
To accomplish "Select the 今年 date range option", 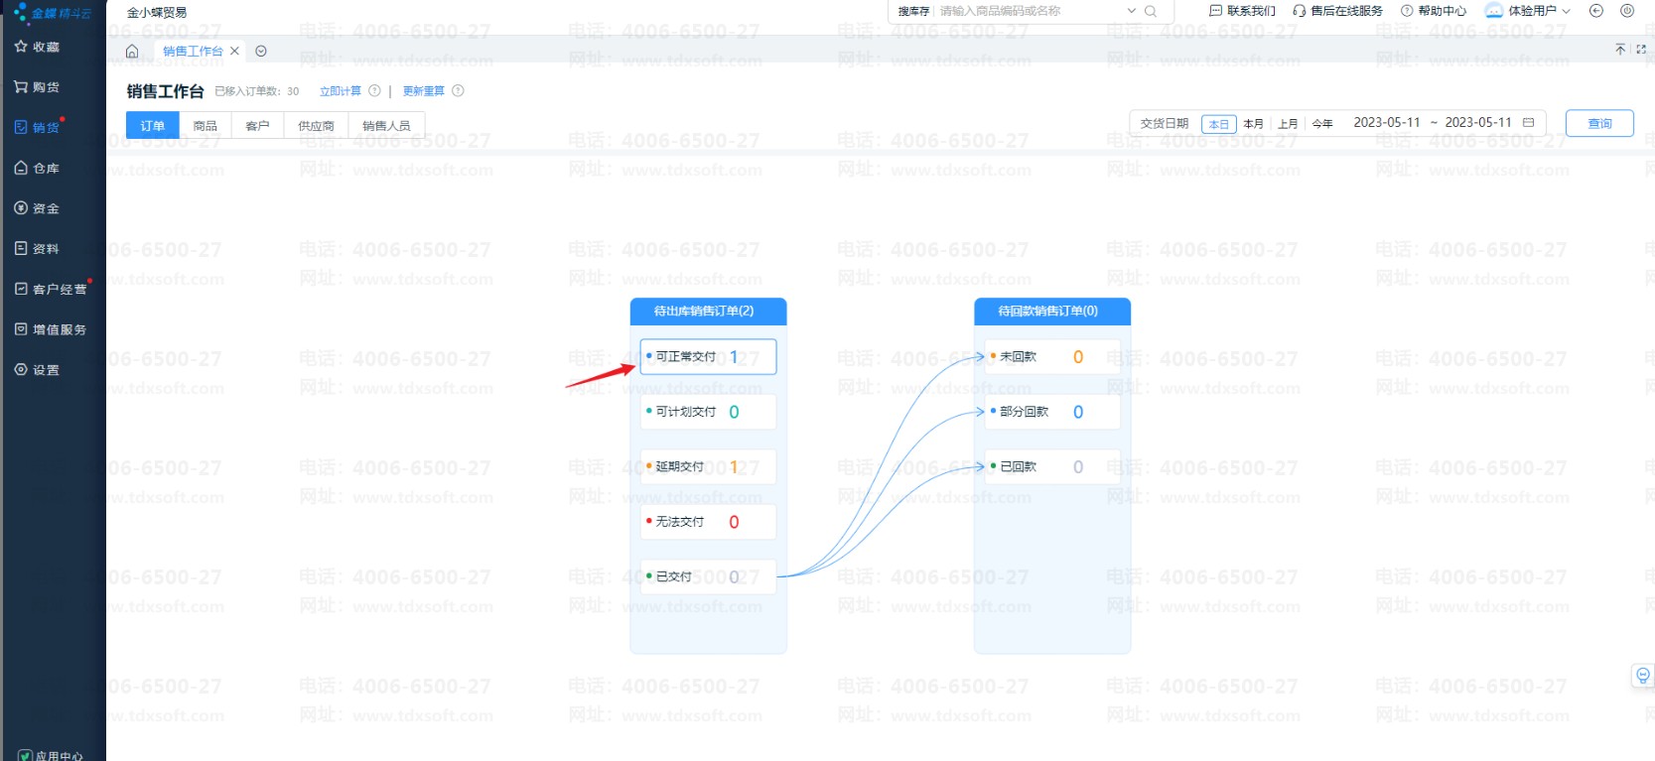I will 1322,124.
